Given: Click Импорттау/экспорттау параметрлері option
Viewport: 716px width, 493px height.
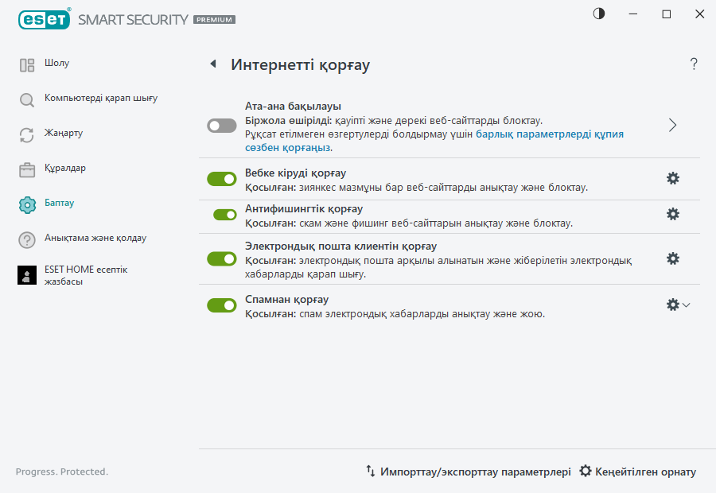Looking at the screenshot, I should pos(469,472).
